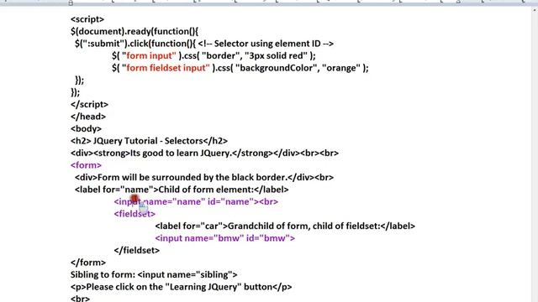
Task: Click the '</head>' line
Action: (88, 117)
